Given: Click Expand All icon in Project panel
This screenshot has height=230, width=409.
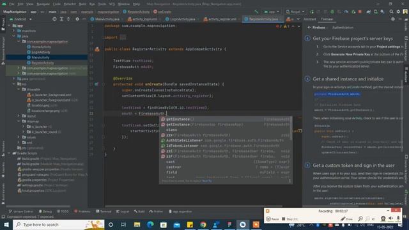Looking at the screenshot, I should pos(61,19).
